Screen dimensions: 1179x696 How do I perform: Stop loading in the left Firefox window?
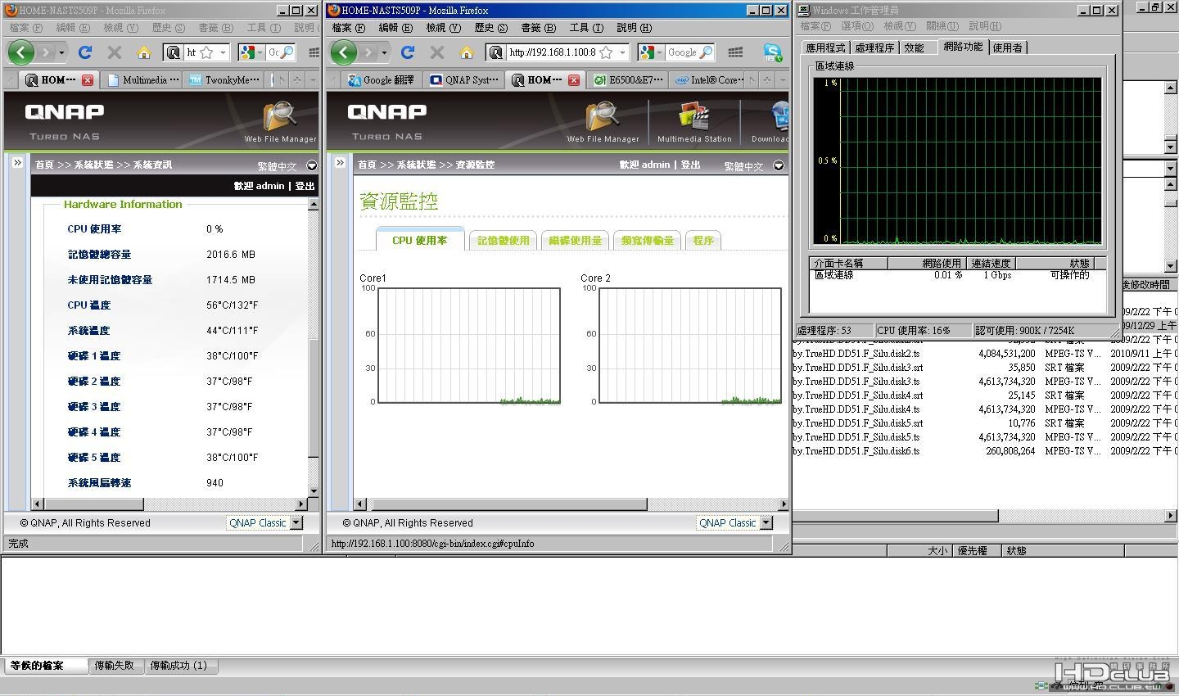click(x=115, y=52)
